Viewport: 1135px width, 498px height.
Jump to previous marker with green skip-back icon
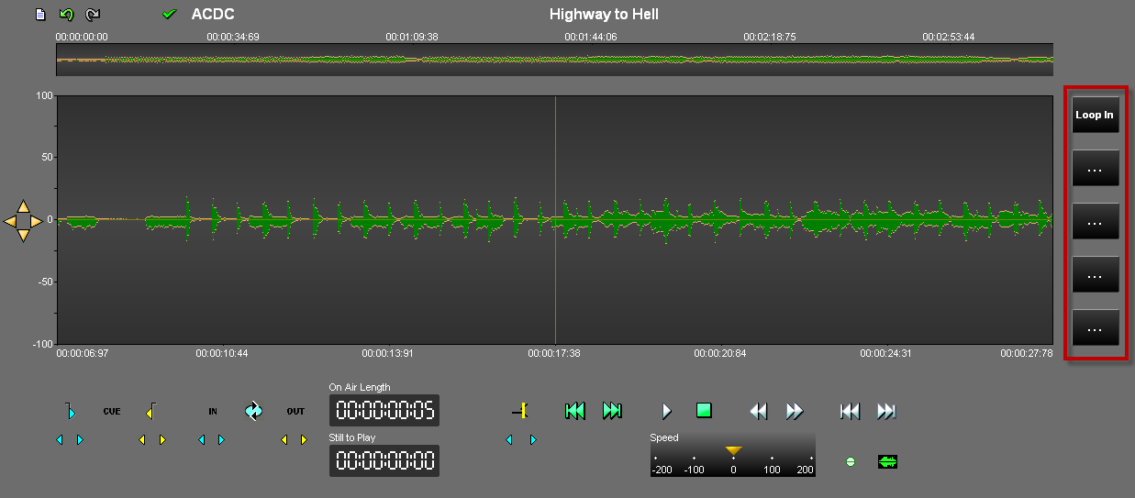point(575,411)
